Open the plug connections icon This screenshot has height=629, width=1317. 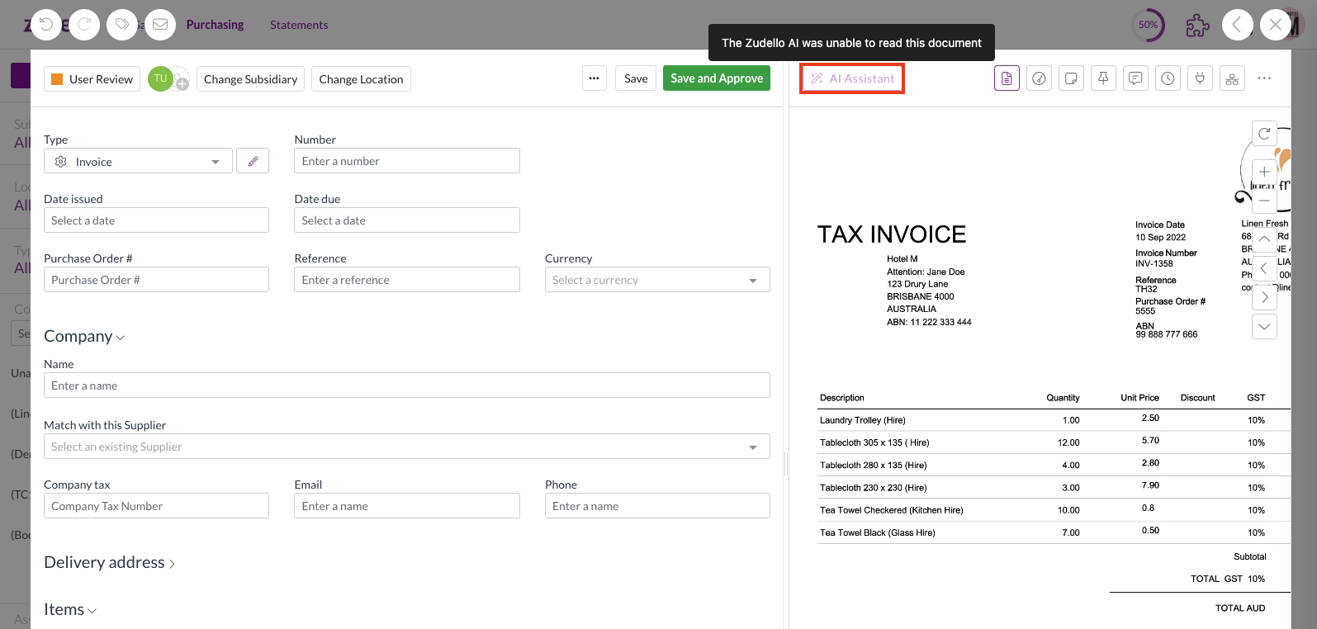[x=1200, y=78]
